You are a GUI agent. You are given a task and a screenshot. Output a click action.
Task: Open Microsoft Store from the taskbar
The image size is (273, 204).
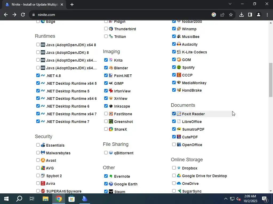[71, 199]
